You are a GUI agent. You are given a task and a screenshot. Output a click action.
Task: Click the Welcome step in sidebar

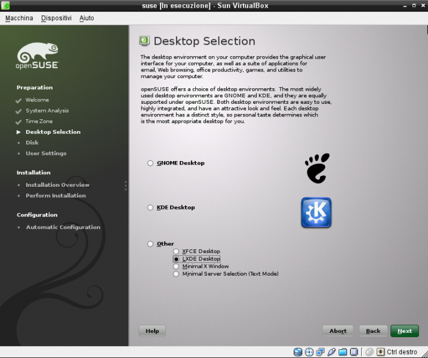[37, 100]
